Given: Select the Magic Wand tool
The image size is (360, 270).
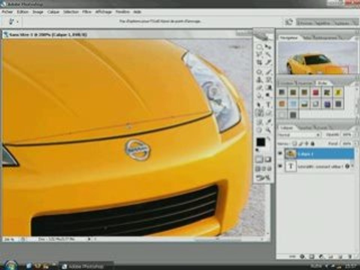Looking at the screenshot, I should (x=268, y=55).
